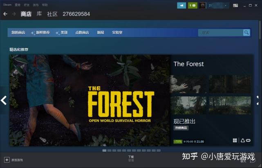Switch to the 社区 community tab
The width and height of the screenshot is (262, 168).
[x=52, y=14]
